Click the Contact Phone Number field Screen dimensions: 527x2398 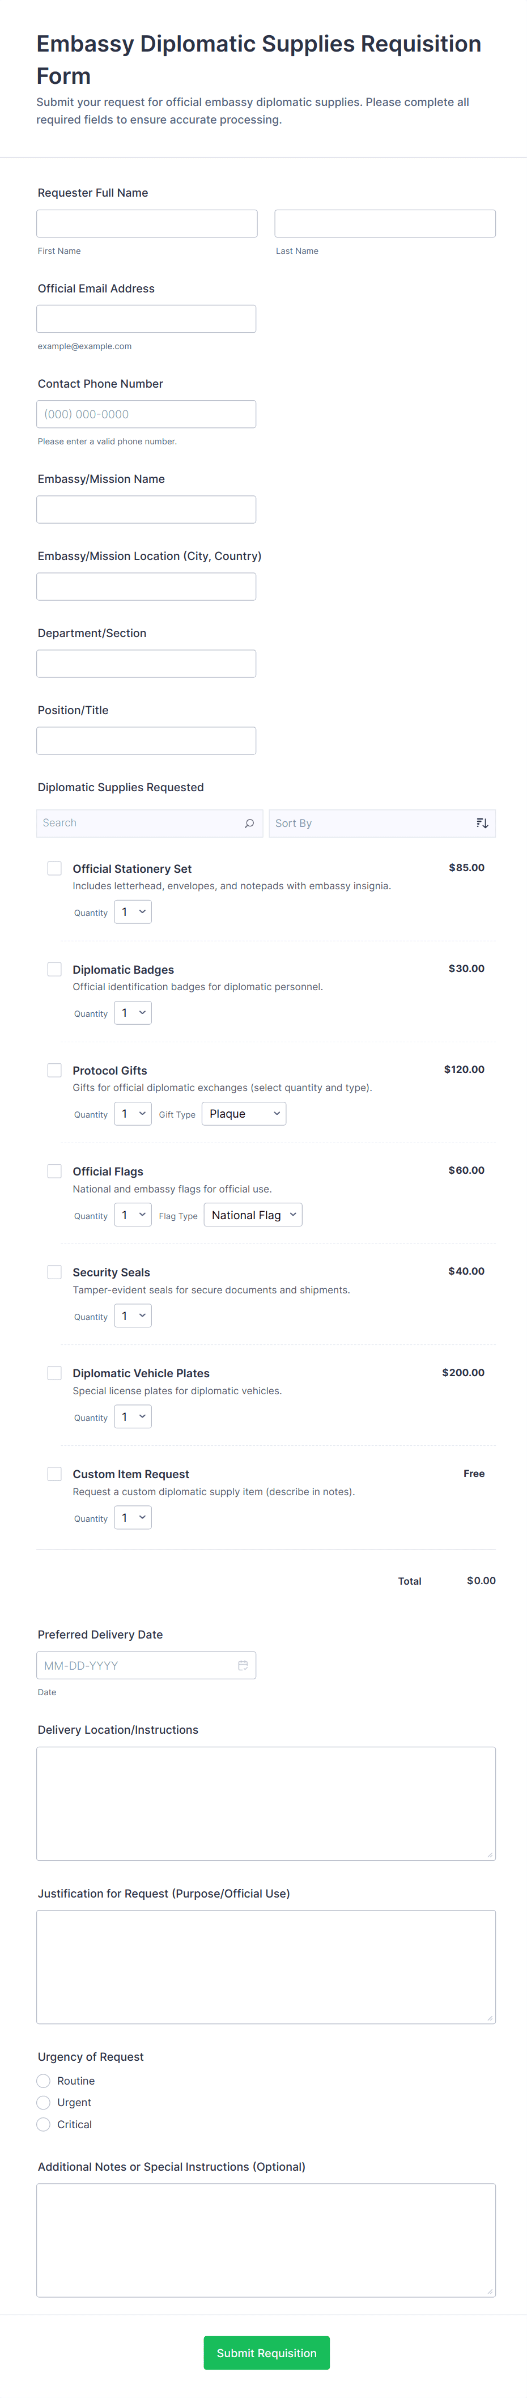click(146, 414)
